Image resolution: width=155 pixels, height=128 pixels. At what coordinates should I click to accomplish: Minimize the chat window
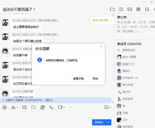(x=144, y=2)
